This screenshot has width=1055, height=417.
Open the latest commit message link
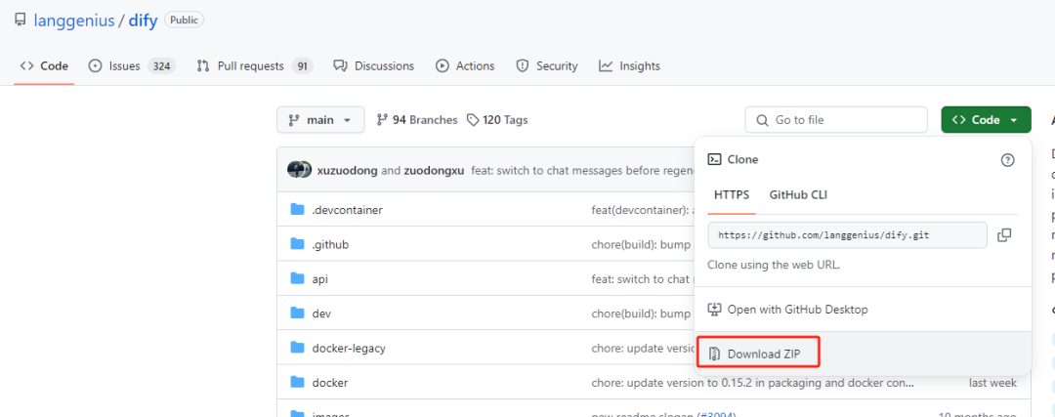click(582, 170)
